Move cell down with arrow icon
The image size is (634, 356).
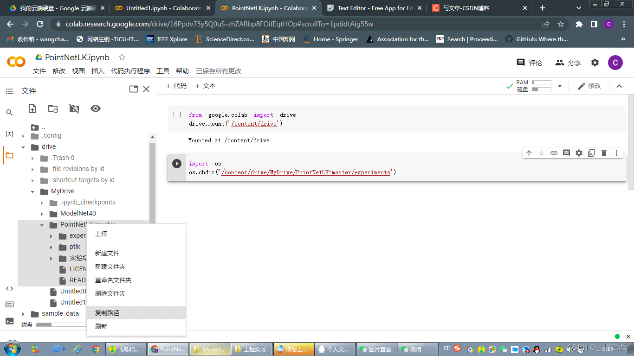pyautogui.click(x=541, y=153)
